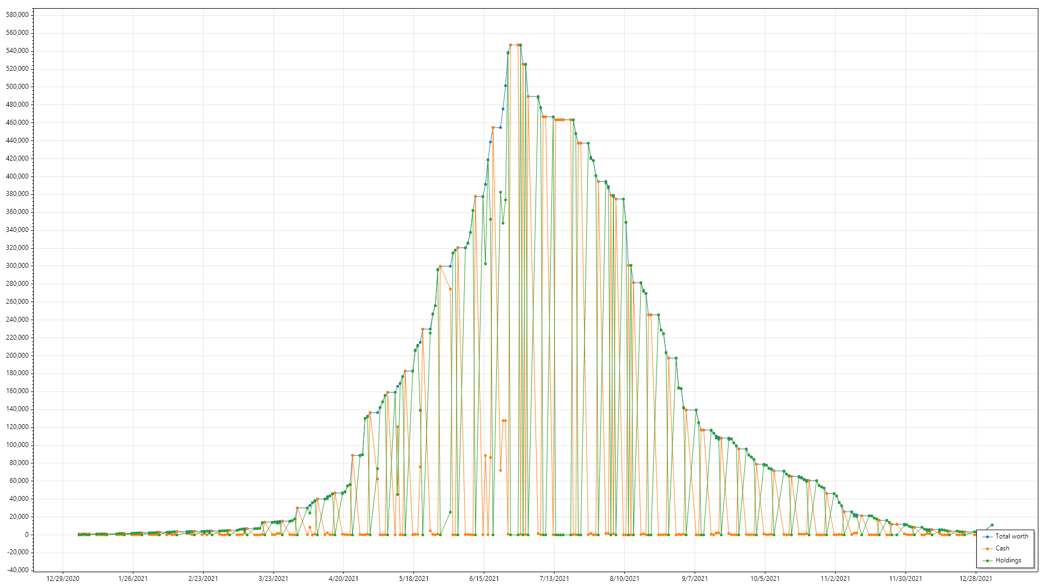Click the -40,000 y-axis label
Image resolution: width=1046 pixels, height=588 pixels.
(x=17, y=570)
